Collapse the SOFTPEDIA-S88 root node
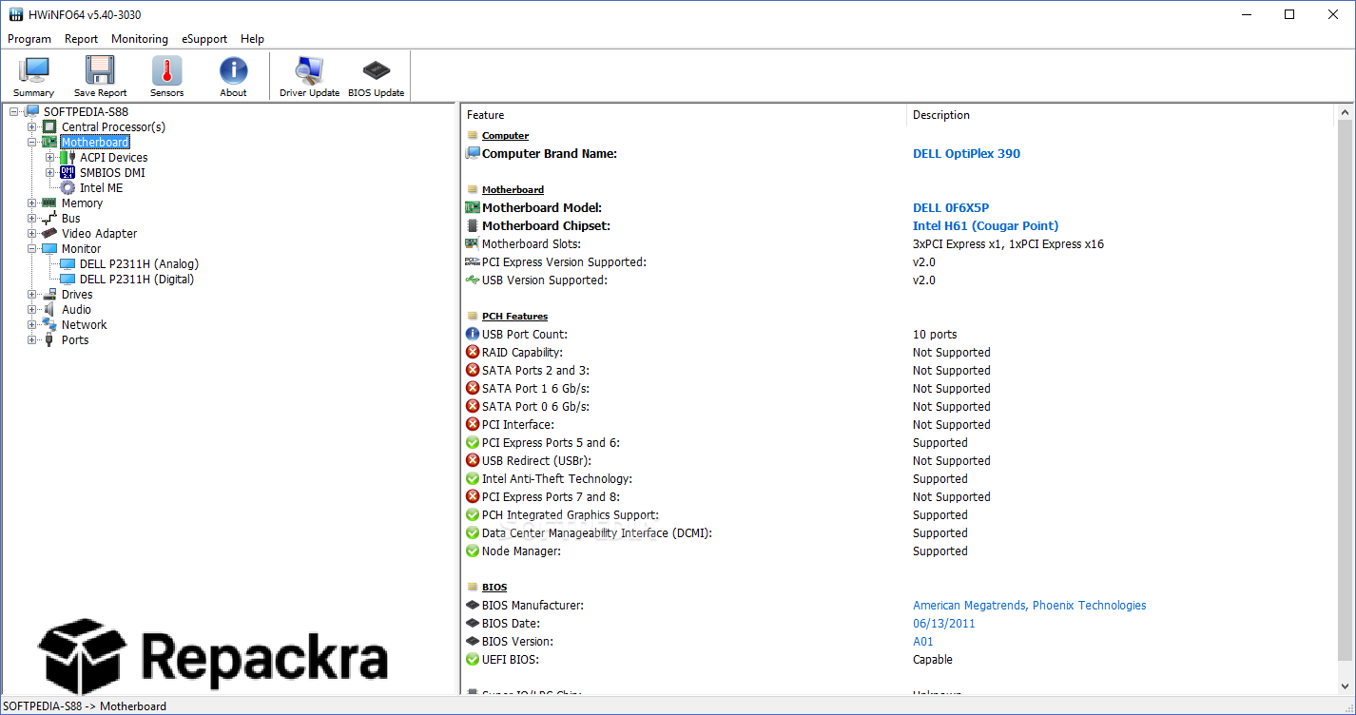The image size is (1356, 715). click(x=14, y=112)
